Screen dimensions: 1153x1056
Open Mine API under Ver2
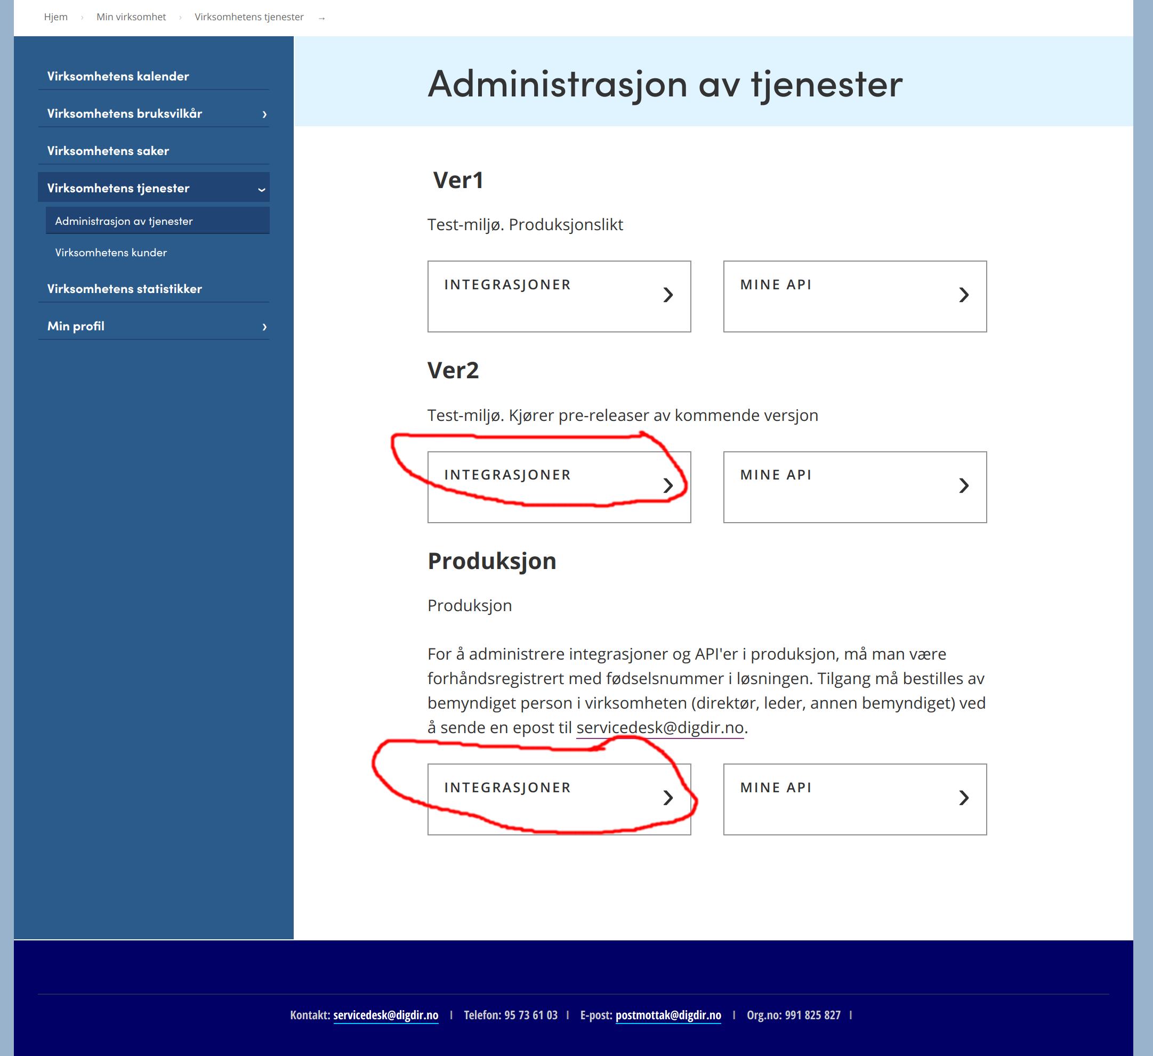pyautogui.click(x=854, y=487)
